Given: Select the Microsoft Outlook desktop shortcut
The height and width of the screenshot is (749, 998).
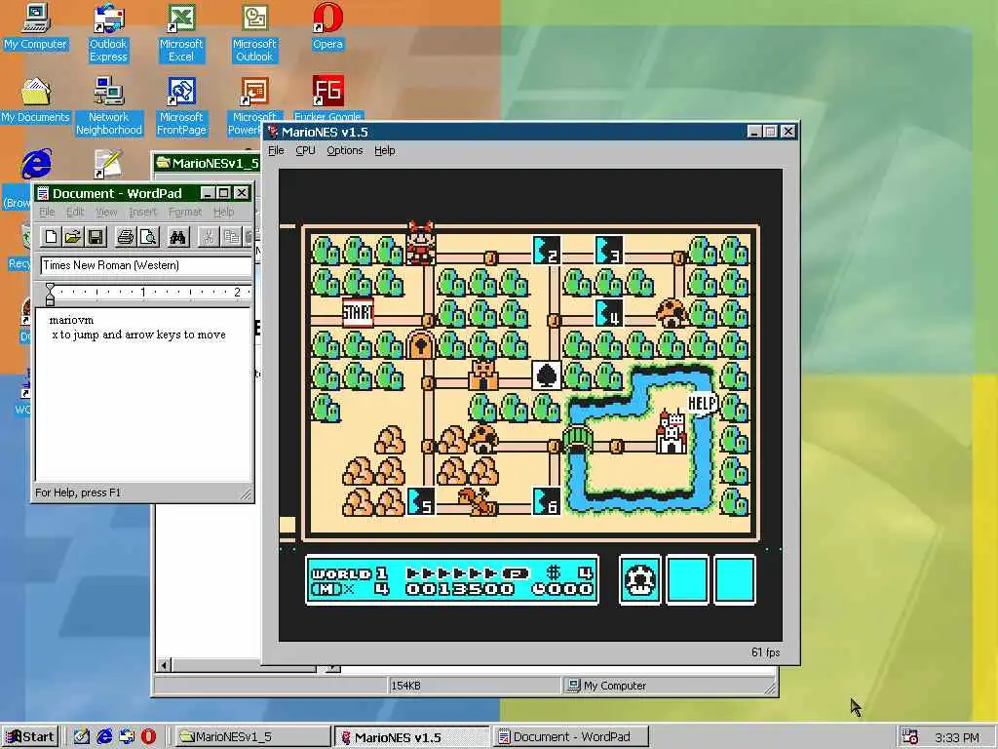Looking at the screenshot, I should [254, 33].
